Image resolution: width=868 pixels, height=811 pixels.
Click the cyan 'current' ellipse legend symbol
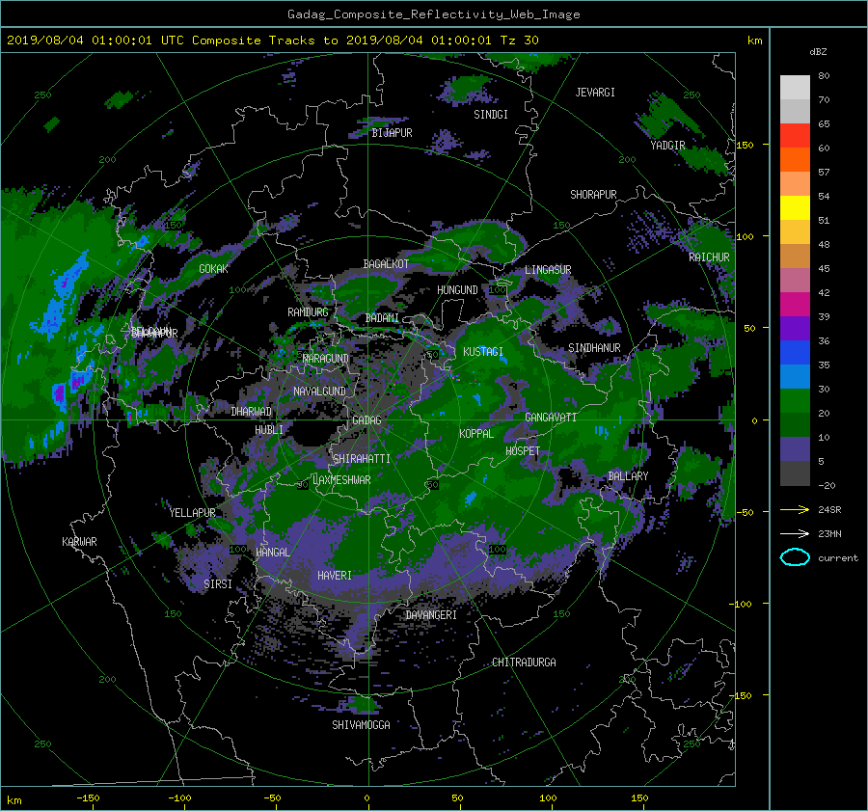coord(795,557)
